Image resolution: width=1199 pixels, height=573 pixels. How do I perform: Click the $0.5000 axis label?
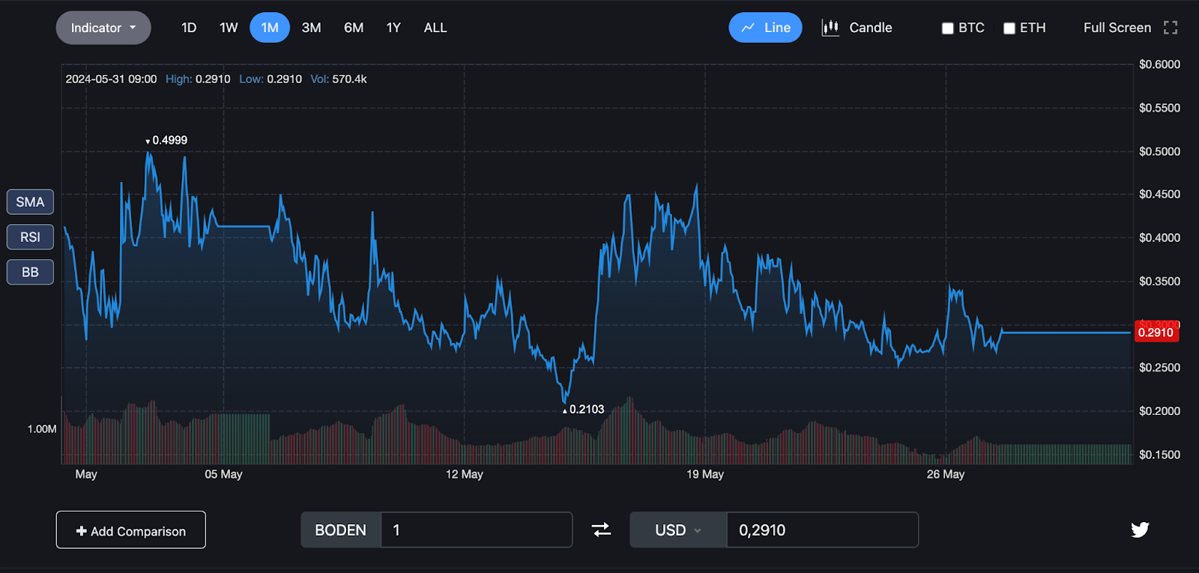pos(1159,151)
